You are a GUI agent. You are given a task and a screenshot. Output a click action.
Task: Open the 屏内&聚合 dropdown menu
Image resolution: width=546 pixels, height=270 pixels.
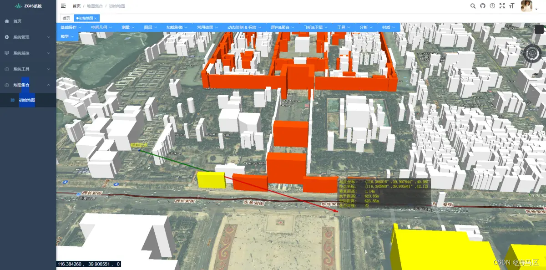click(x=283, y=27)
